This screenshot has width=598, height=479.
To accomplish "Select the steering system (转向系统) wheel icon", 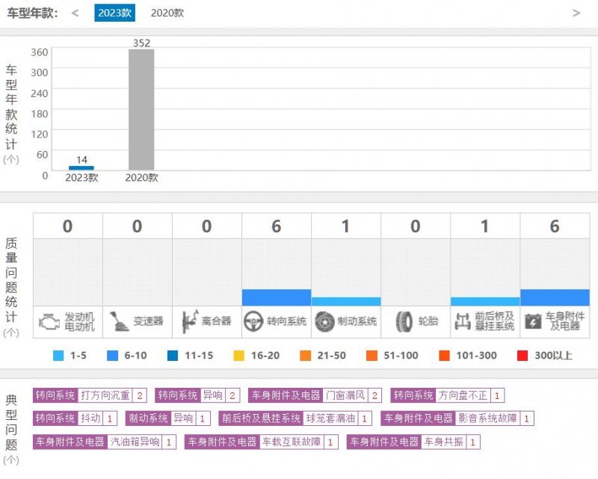I will 256,321.
